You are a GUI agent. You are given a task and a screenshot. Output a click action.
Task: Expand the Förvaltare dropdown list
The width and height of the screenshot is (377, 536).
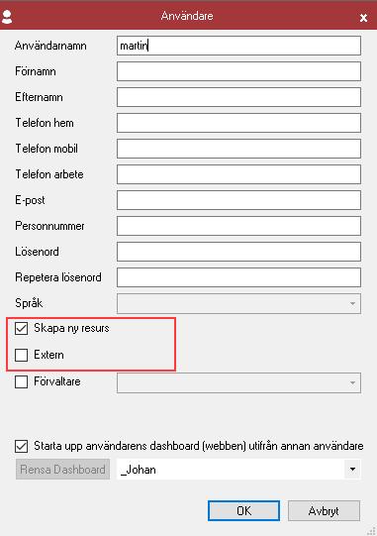point(238,382)
